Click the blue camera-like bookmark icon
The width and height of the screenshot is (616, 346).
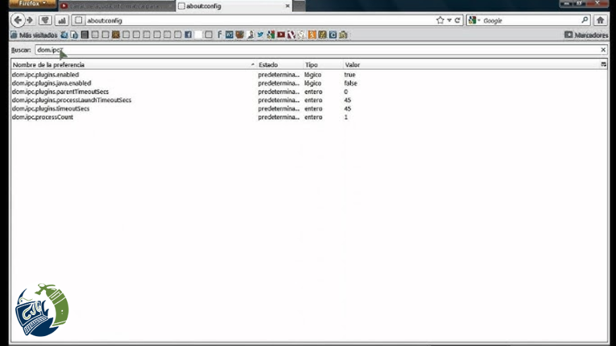tap(333, 35)
